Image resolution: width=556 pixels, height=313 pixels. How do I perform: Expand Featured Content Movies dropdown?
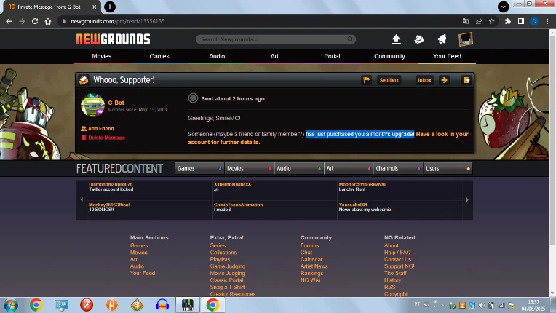[x=249, y=169]
